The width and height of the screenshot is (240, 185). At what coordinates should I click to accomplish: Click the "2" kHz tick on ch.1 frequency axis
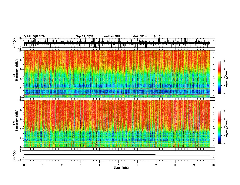tap(21, 88)
